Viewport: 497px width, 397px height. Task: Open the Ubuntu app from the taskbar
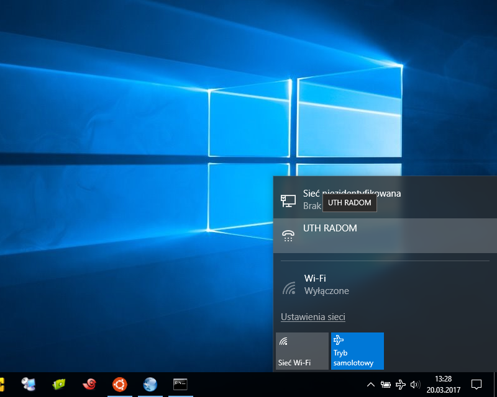coord(119,385)
